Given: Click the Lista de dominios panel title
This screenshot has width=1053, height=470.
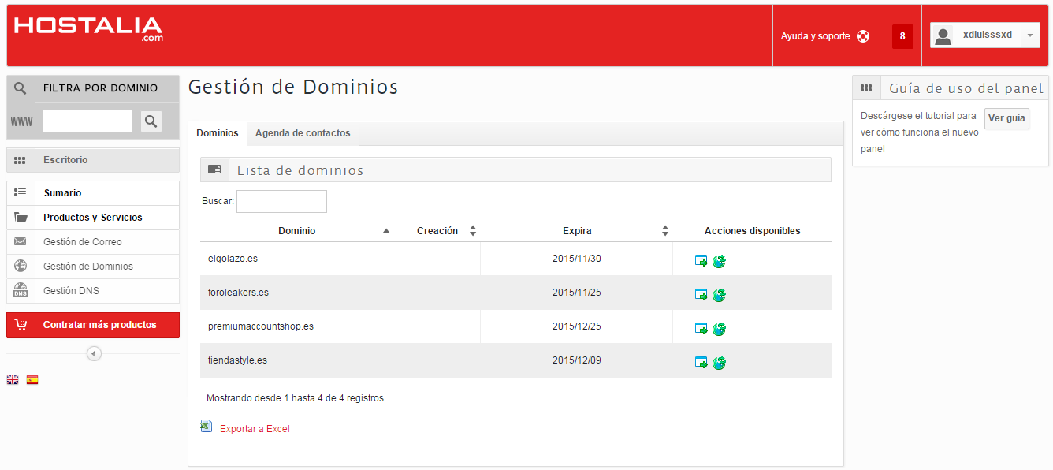Looking at the screenshot, I should (300, 170).
